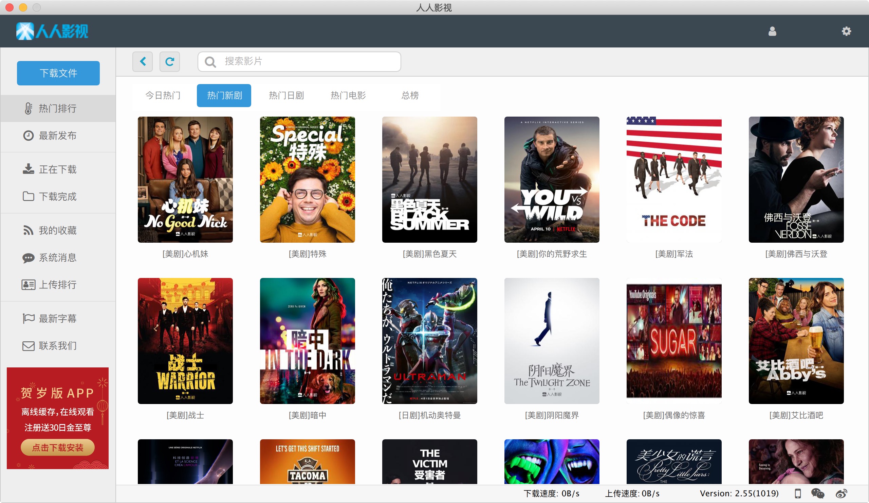The image size is (869, 503).
Task: Open the 热门电影 tab
Action: tap(348, 95)
